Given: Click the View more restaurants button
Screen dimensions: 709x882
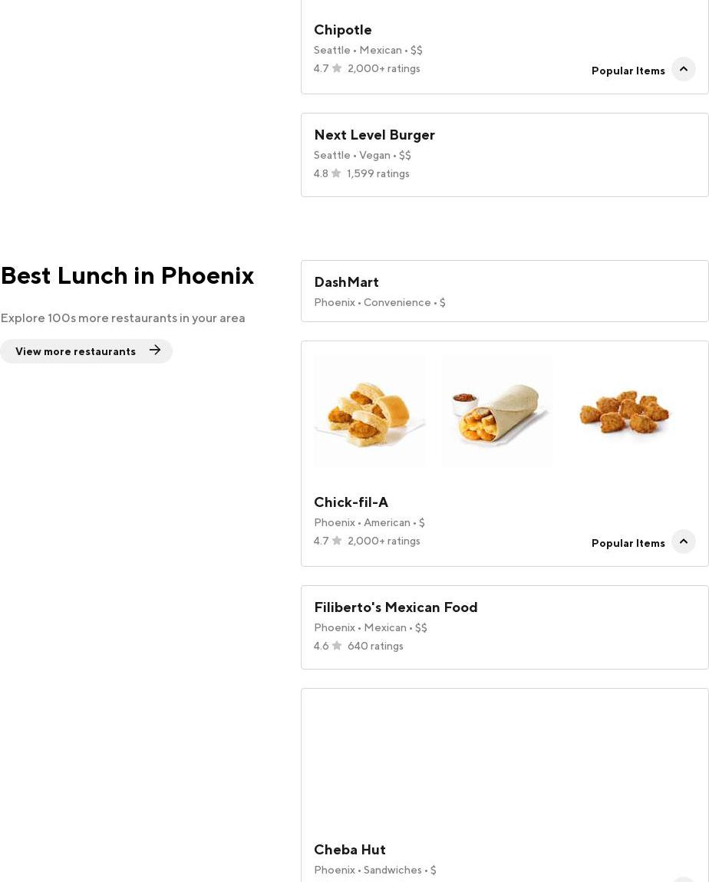Looking at the screenshot, I should pos(75,351).
